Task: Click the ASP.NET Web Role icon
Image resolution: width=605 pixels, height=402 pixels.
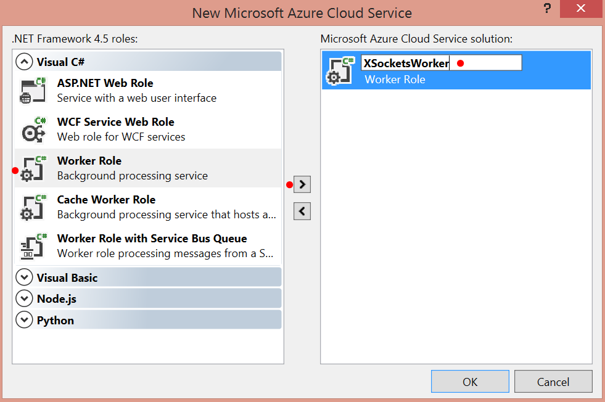Action: pyautogui.click(x=33, y=91)
